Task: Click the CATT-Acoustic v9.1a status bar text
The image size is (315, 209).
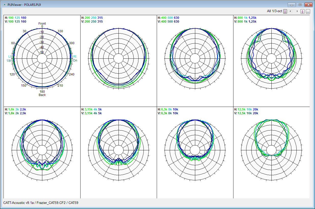Action: tap(41, 203)
